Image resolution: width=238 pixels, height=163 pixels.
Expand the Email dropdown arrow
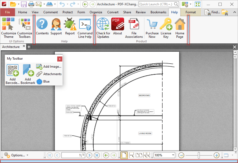[44, 4]
